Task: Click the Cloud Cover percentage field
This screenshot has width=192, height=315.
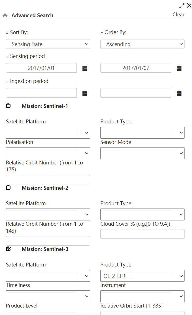Action: (x=142, y=234)
